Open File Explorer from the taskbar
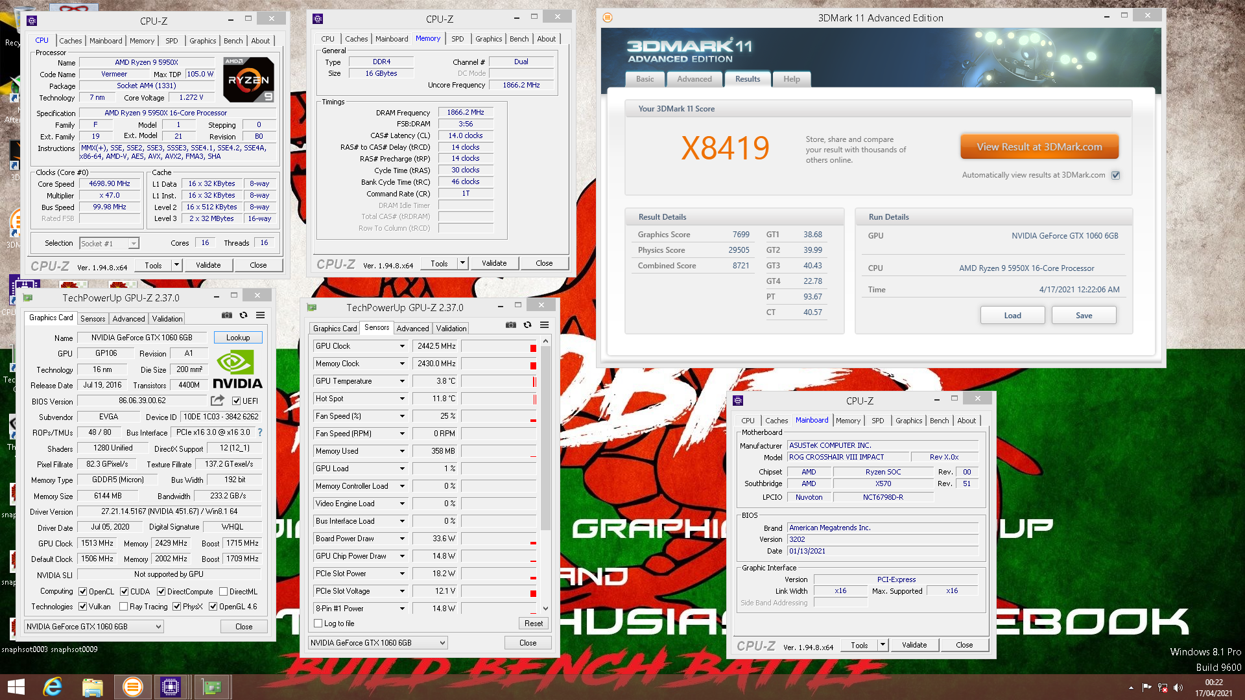This screenshot has width=1245, height=700. pos(92,687)
